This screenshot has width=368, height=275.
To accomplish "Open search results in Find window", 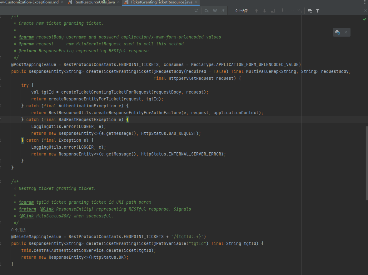I will [x=273, y=11].
